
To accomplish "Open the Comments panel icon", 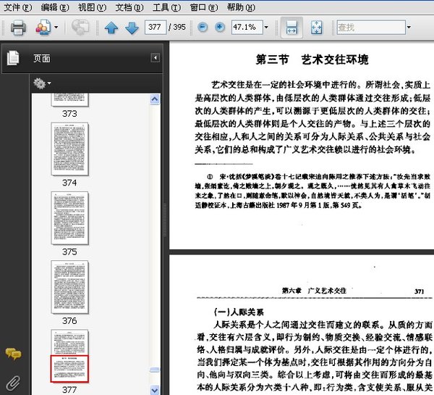I will [x=13, y=354].
